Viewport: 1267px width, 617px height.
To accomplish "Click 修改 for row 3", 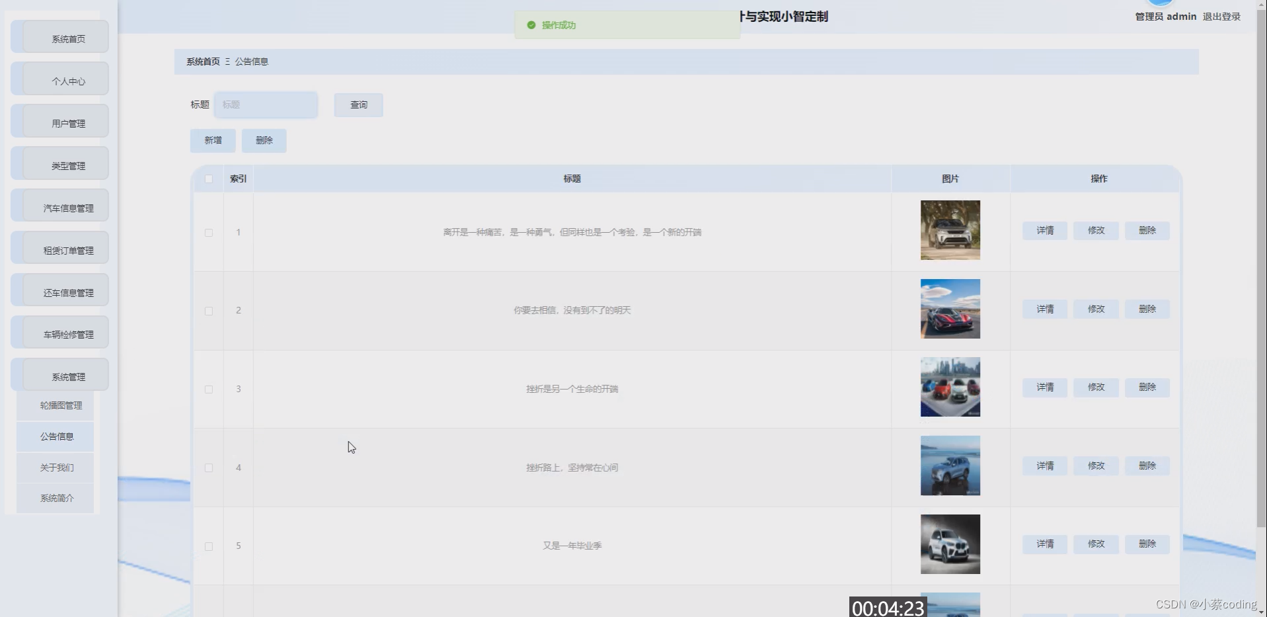I will 1096,387.
